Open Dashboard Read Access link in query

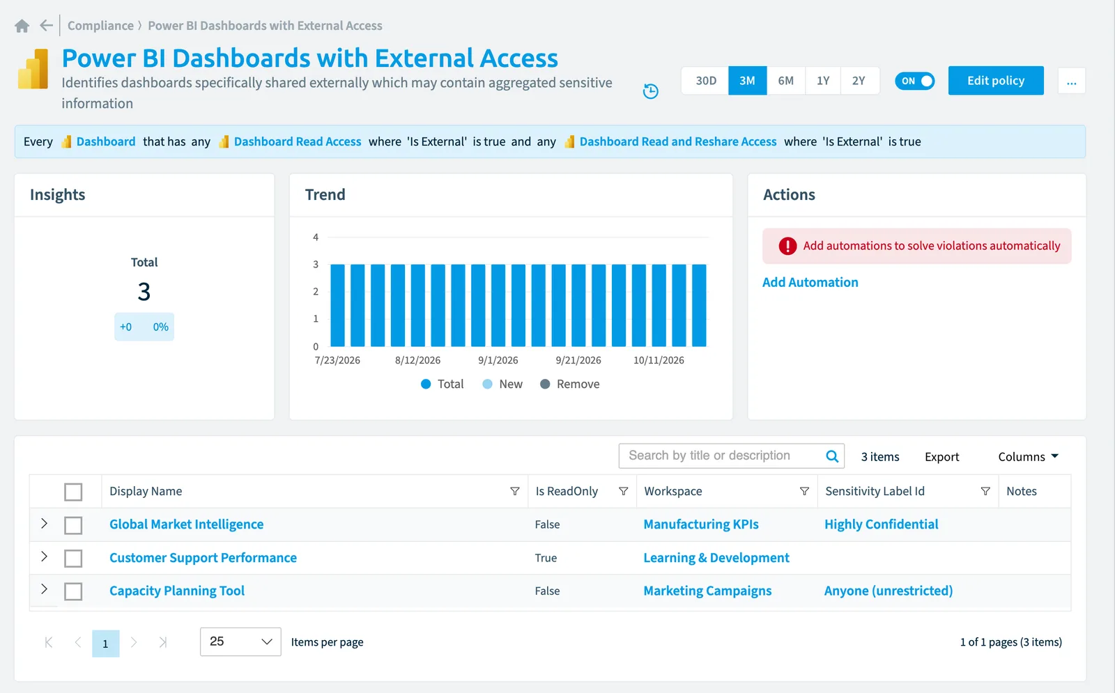298,141
